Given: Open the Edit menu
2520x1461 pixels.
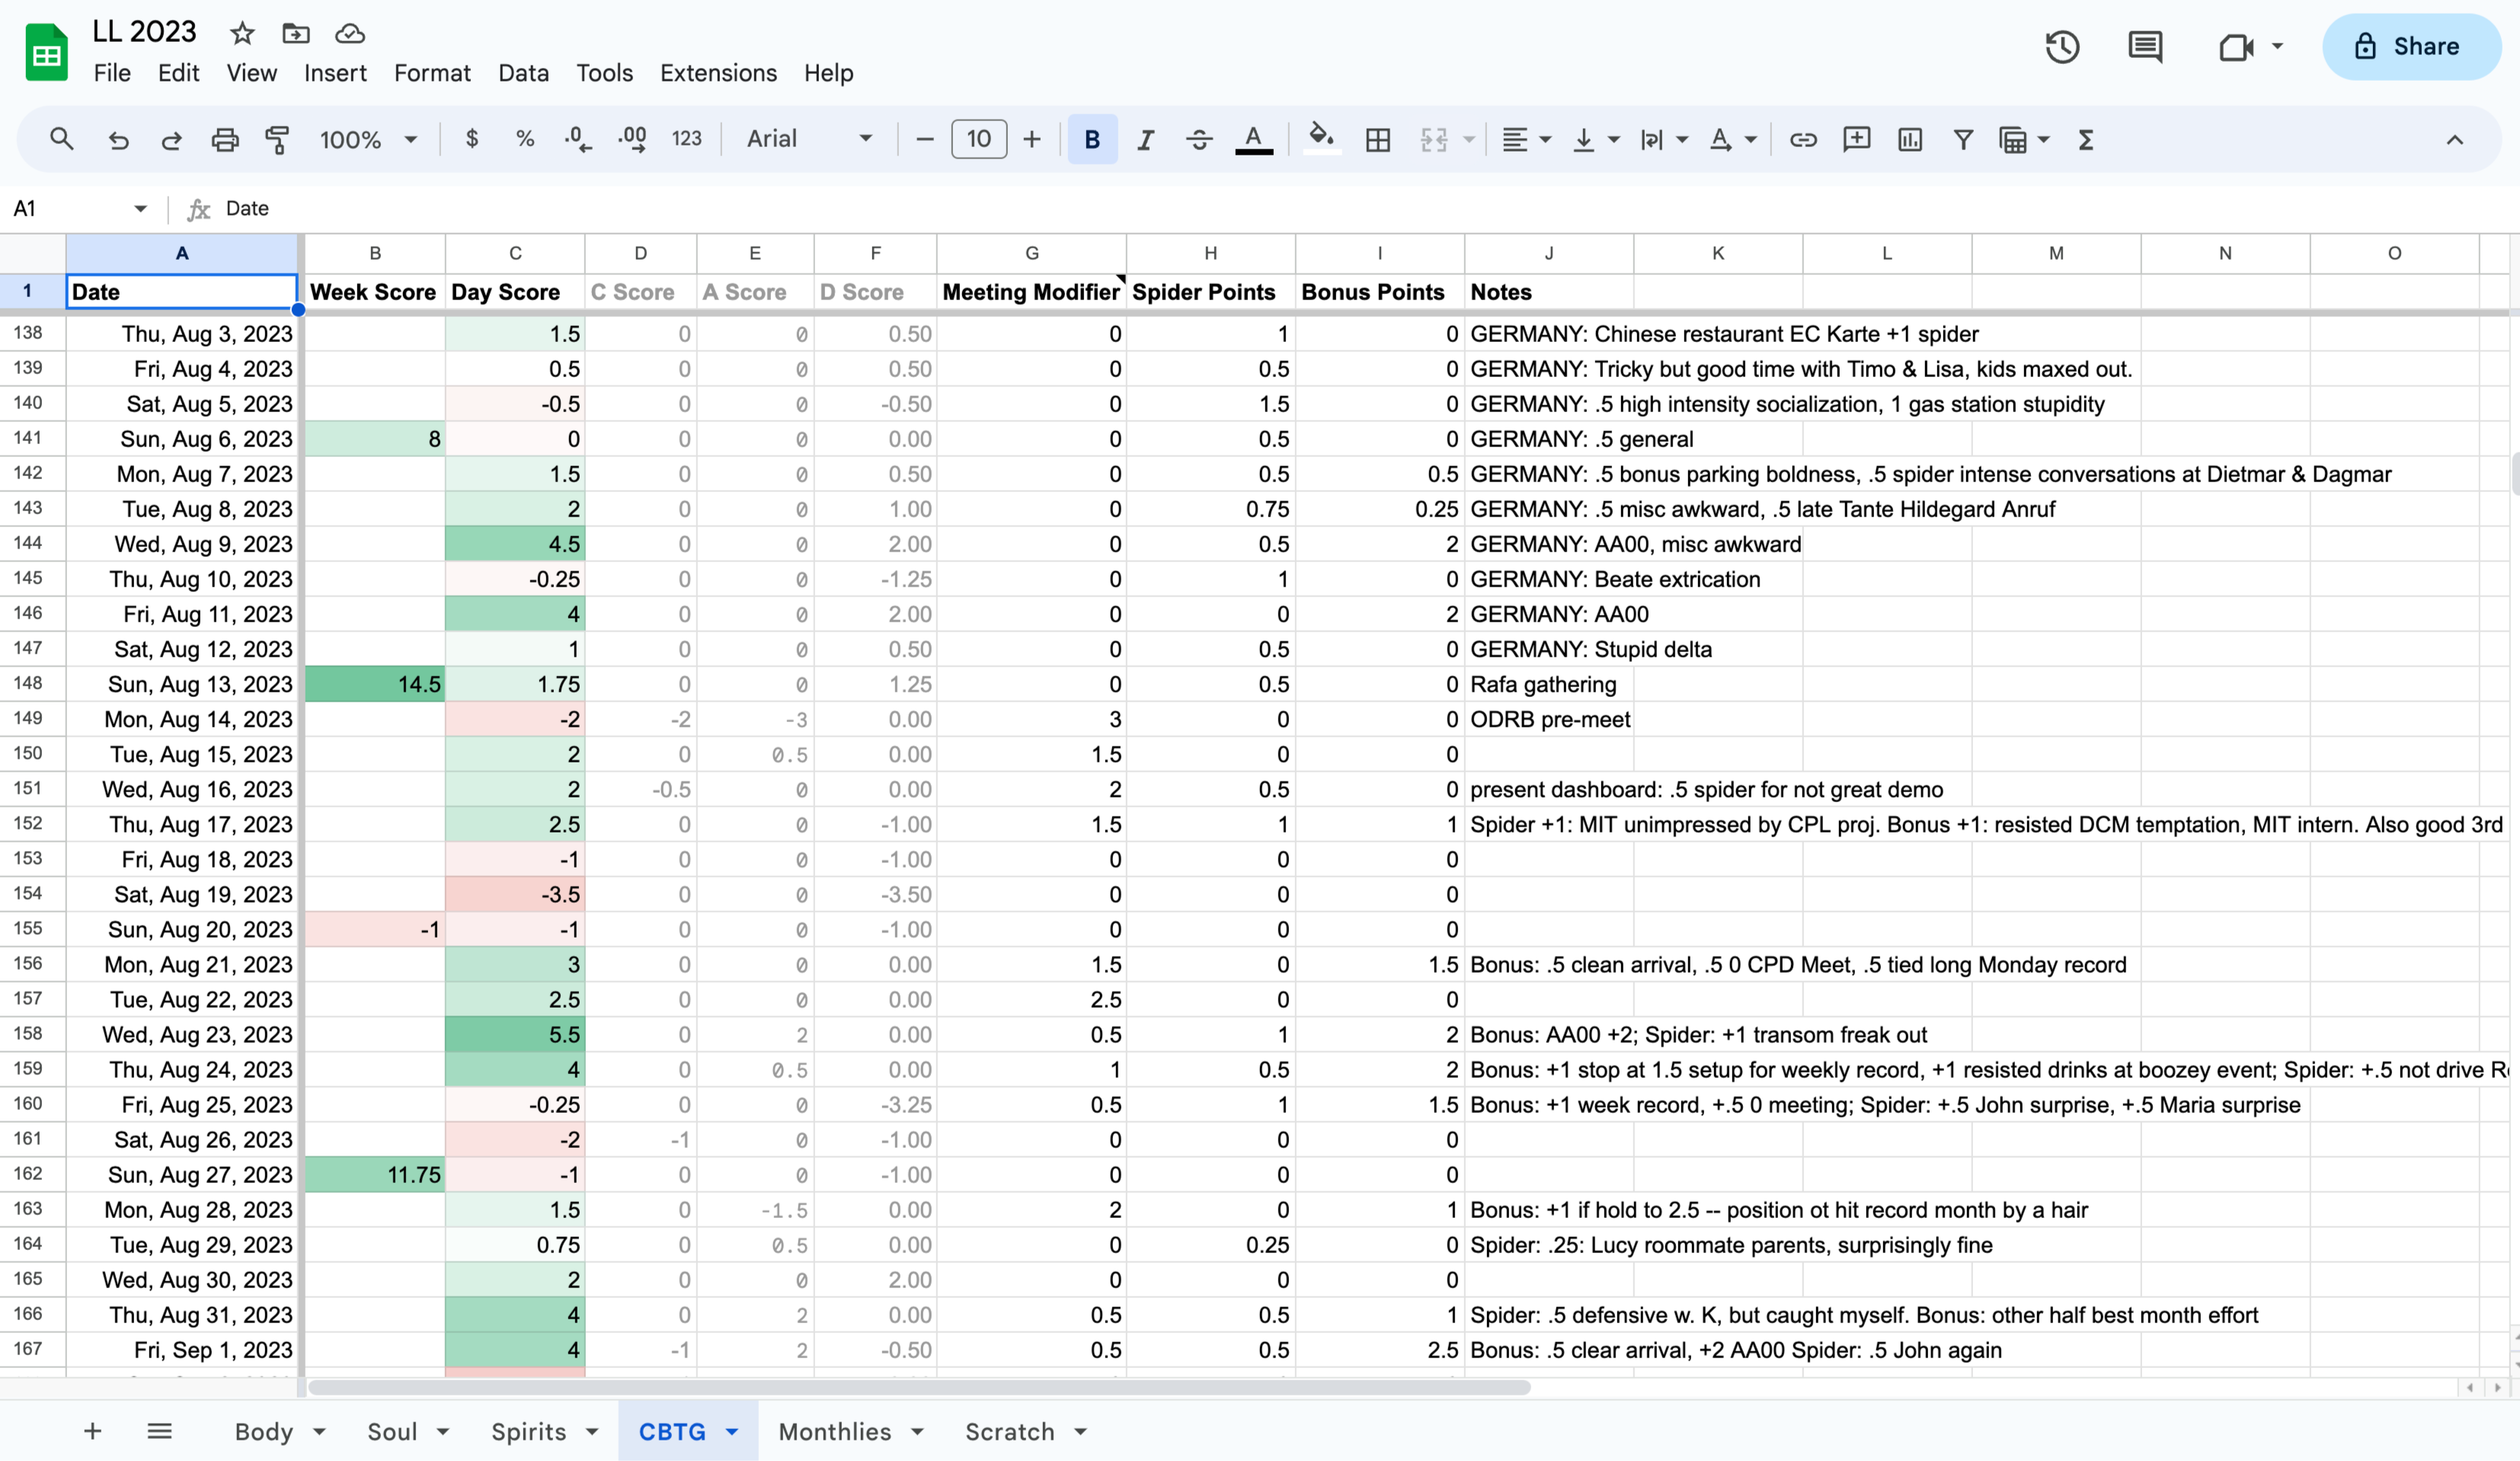Looking at the screenshot, I should 178,73.
